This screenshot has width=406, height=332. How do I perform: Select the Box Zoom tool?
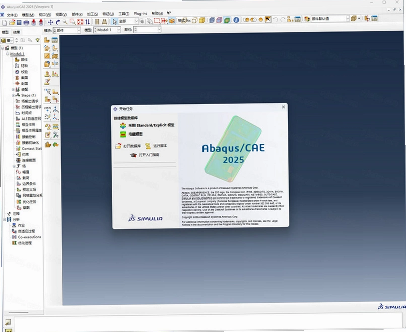pyautogui.click(x=73, y=22)
